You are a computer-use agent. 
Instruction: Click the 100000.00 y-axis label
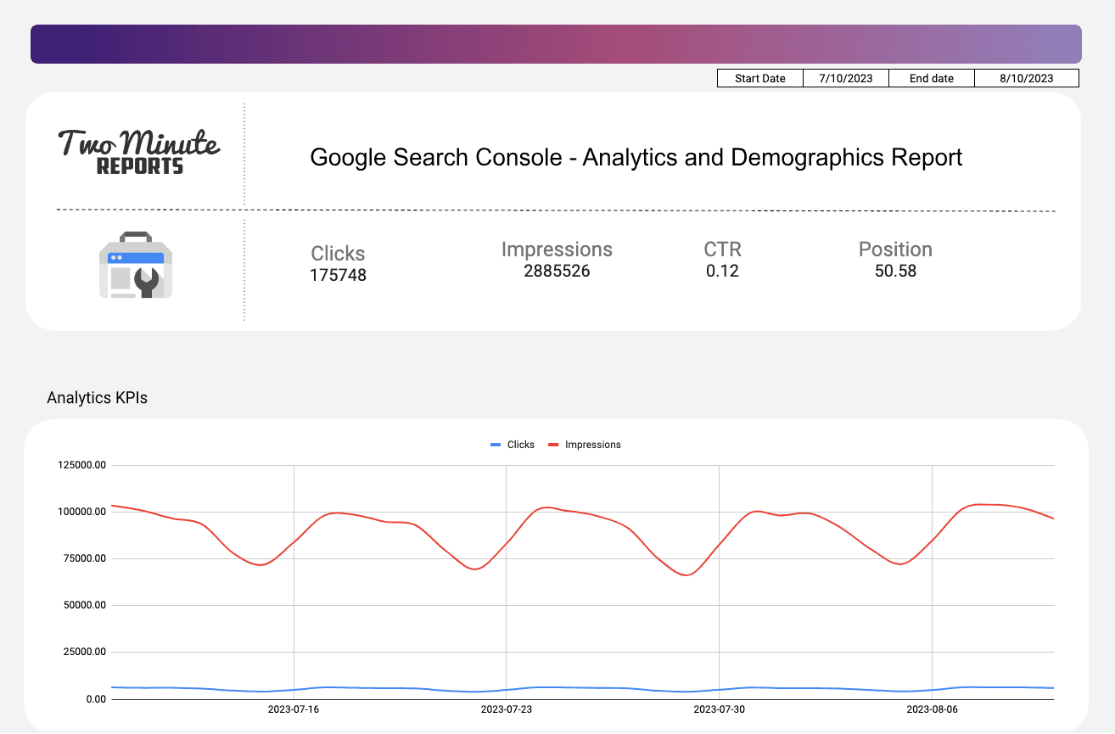(81, 512)
